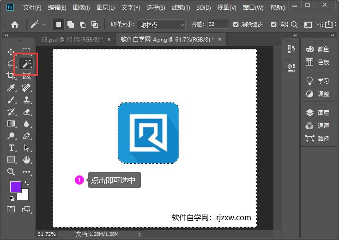Select the Spot Healing Brush tool

point(26,88)
